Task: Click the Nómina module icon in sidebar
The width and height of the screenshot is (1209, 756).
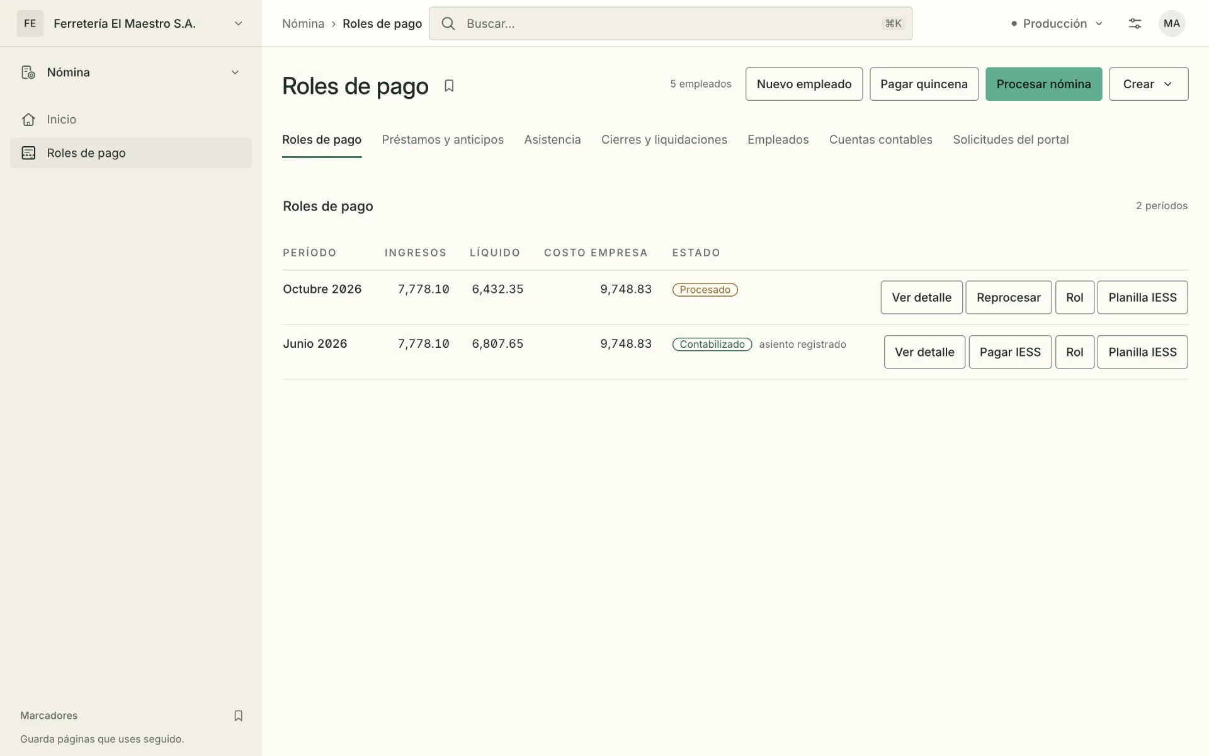Action: tap(28, 72)
